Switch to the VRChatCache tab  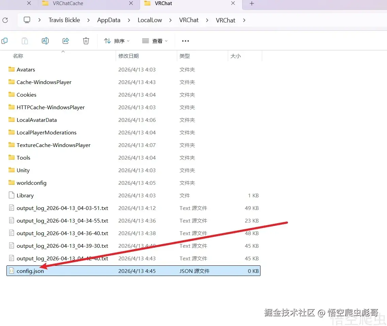pyautogui.click(x=68, y=3)
